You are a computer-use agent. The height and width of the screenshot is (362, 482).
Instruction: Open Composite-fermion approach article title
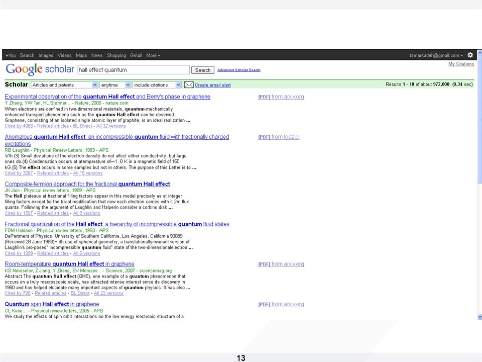[x=87, y=184]
